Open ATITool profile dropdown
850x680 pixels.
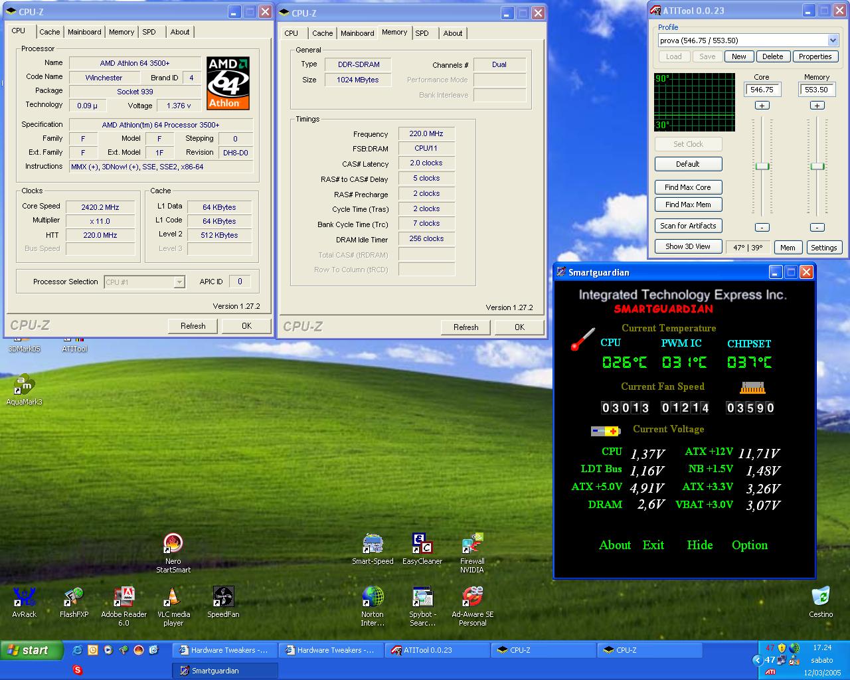coord(833,41)
